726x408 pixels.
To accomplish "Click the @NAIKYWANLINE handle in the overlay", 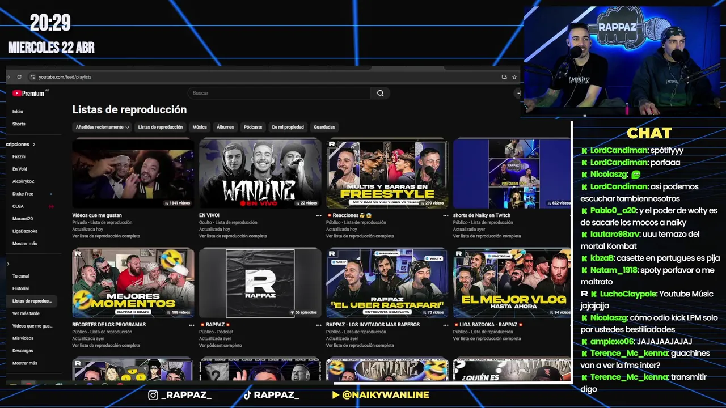I will point(386,395).
